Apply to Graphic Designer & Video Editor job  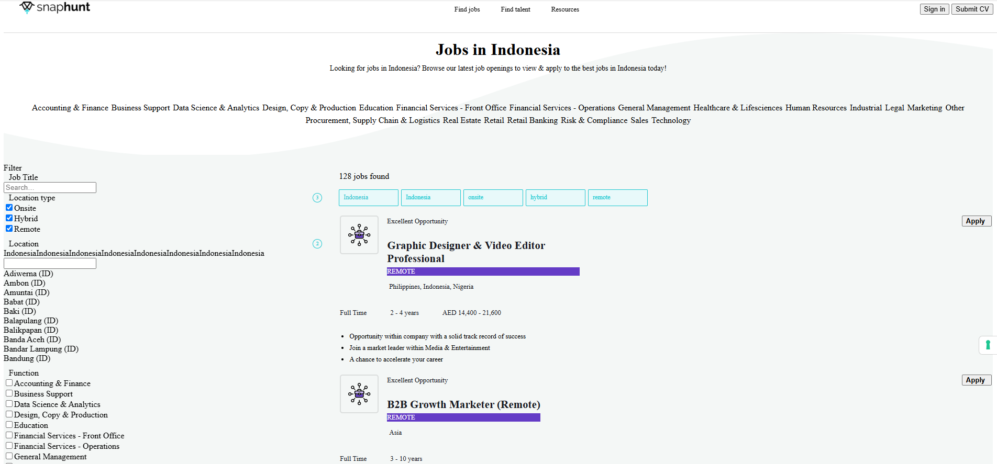point(976,221)
